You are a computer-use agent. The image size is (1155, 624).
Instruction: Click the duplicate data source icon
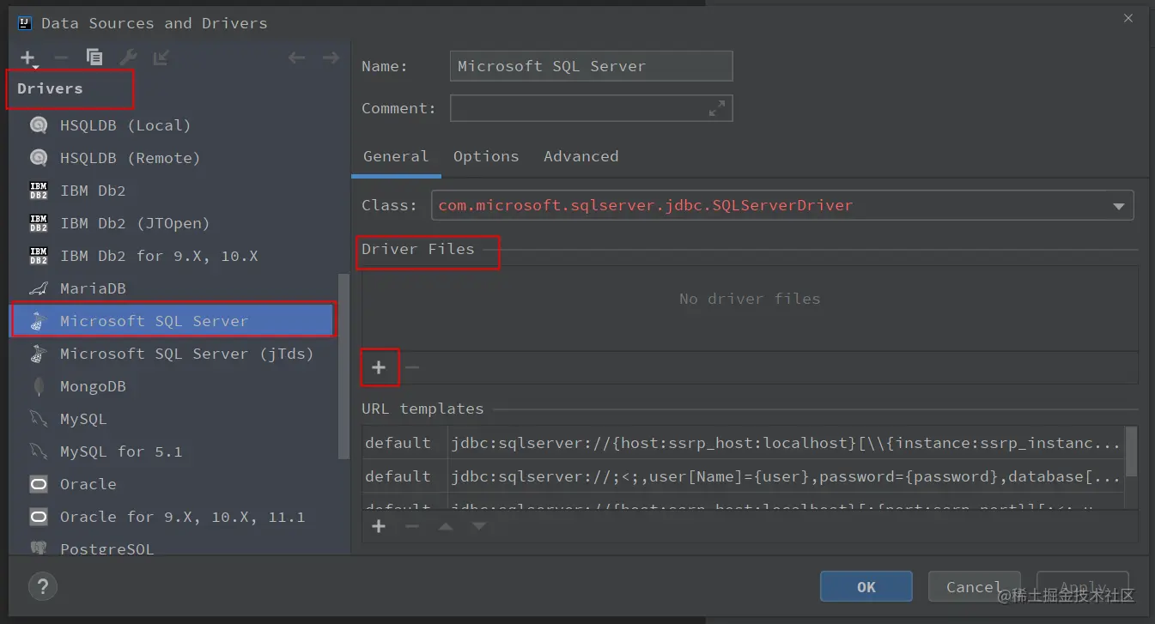coord(94,58)
